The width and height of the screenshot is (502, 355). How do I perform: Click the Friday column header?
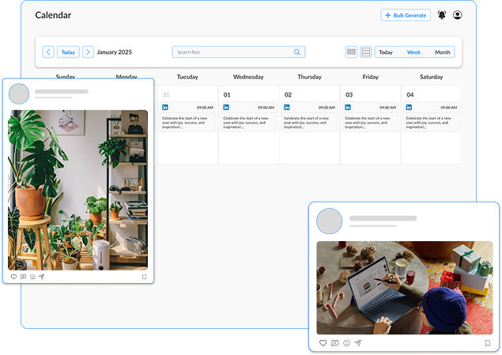tap(371, 77)
